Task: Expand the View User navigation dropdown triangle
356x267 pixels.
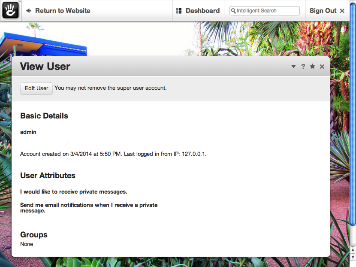Action: (293, 67)
